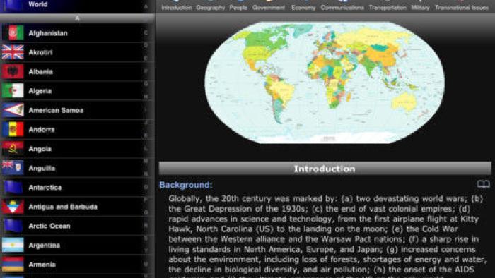Tap the Afghanistan flag icon
Screen dimensions: 495x278
coord(13,33)
